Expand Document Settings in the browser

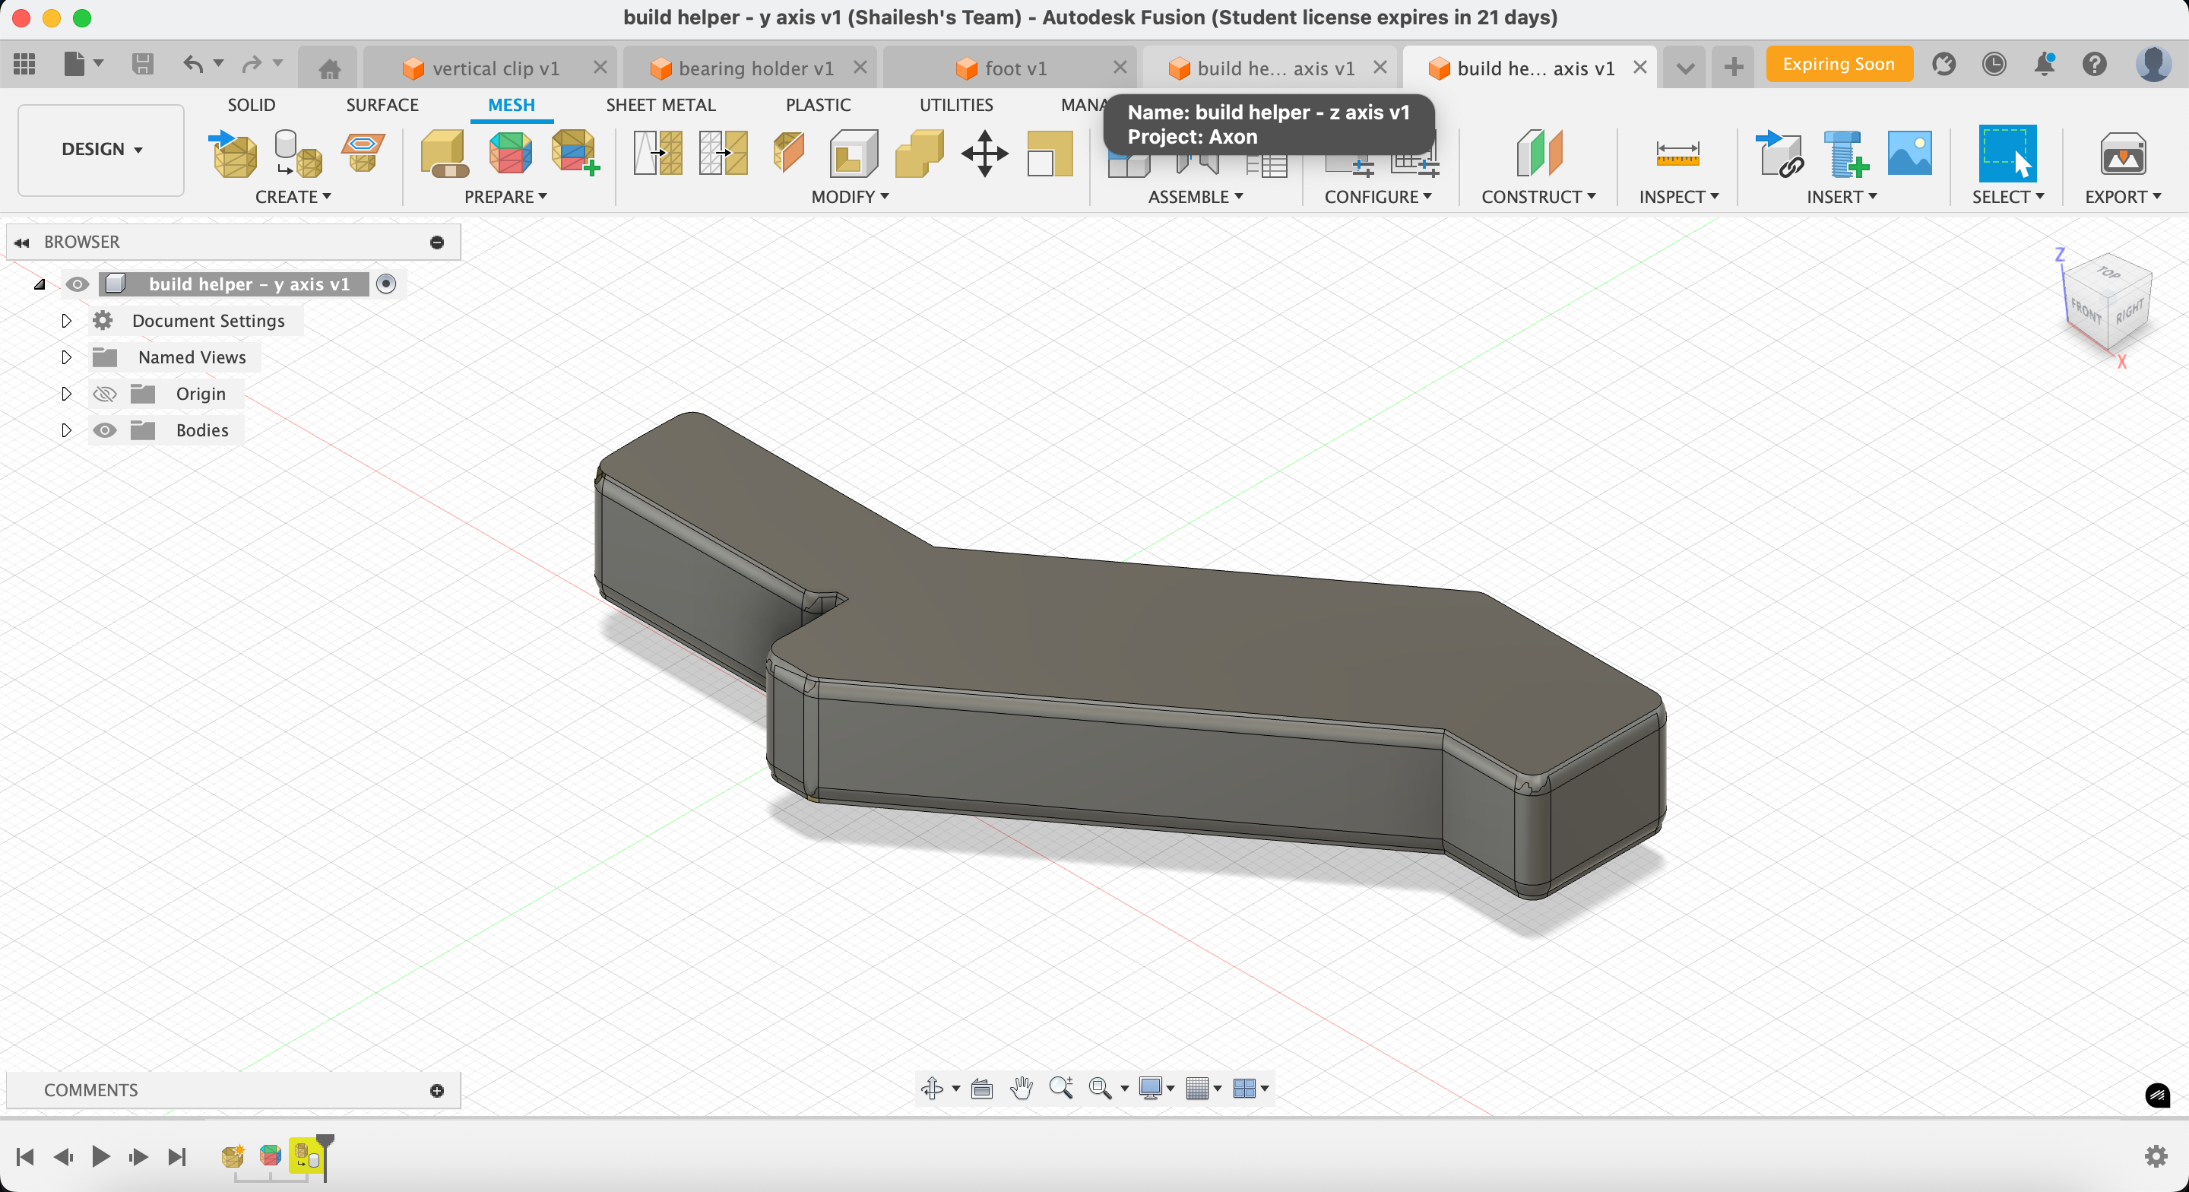[x=66, y=321]
